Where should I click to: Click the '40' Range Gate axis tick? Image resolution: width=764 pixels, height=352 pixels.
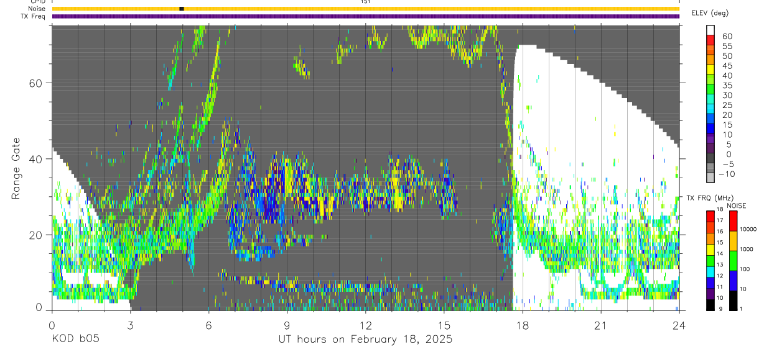36,159
